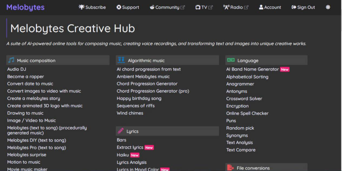Click the Lyrics pencil icon
Viewport: 342px width, 171px height.
121,131
